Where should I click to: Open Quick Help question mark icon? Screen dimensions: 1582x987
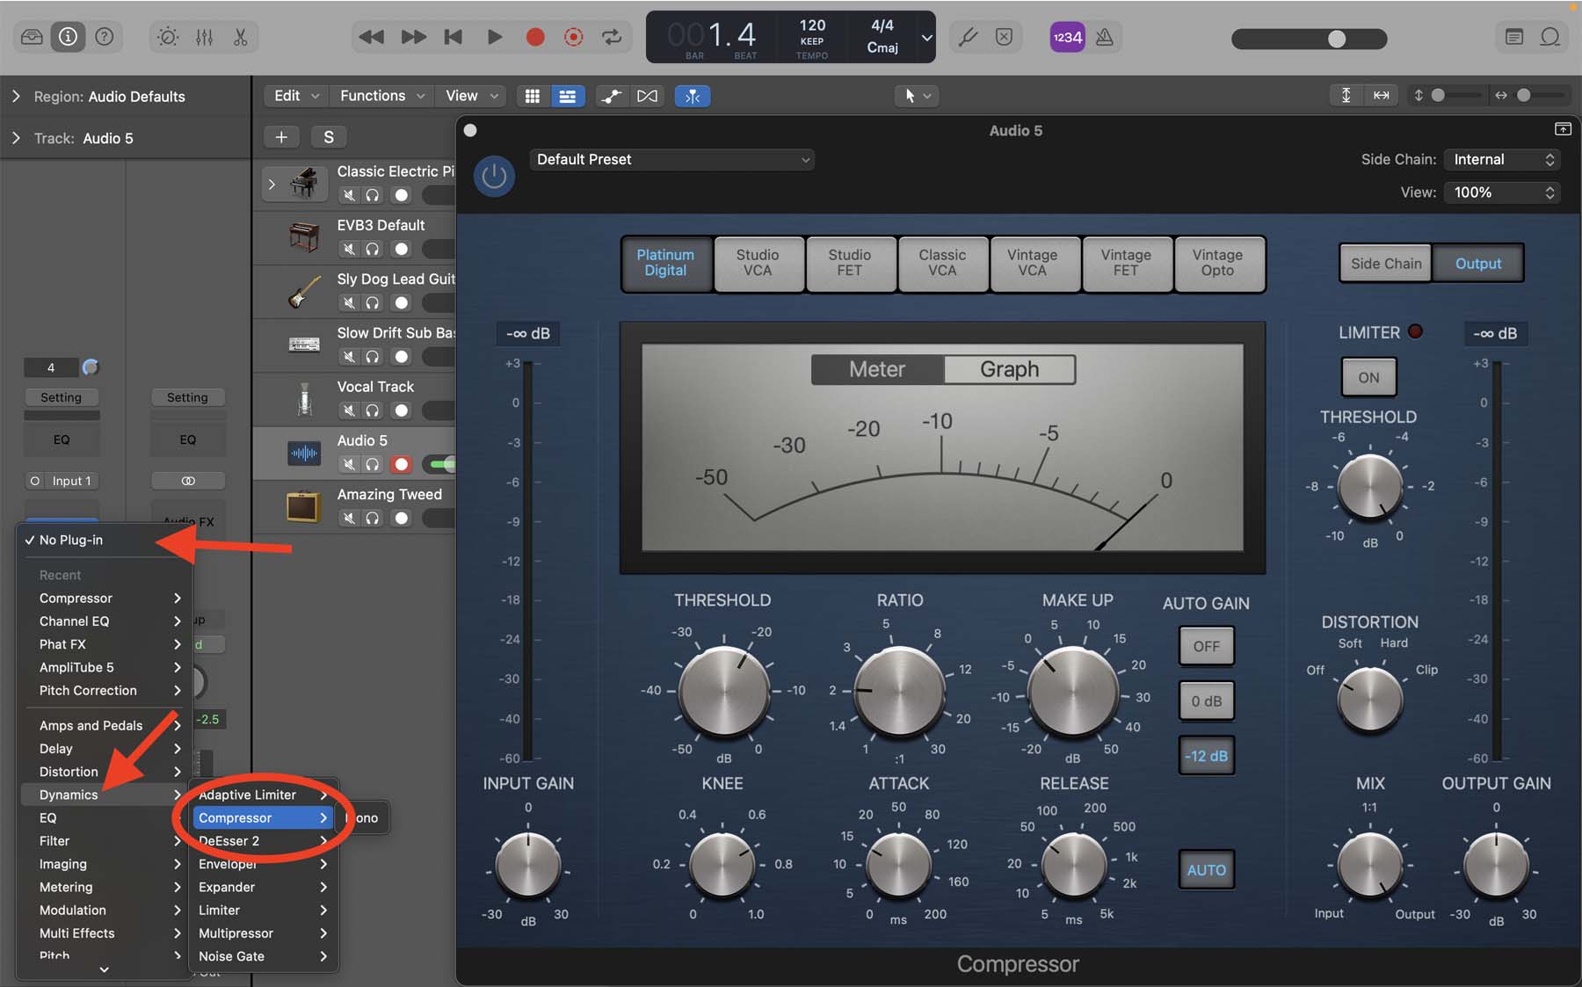click(104, 37)
